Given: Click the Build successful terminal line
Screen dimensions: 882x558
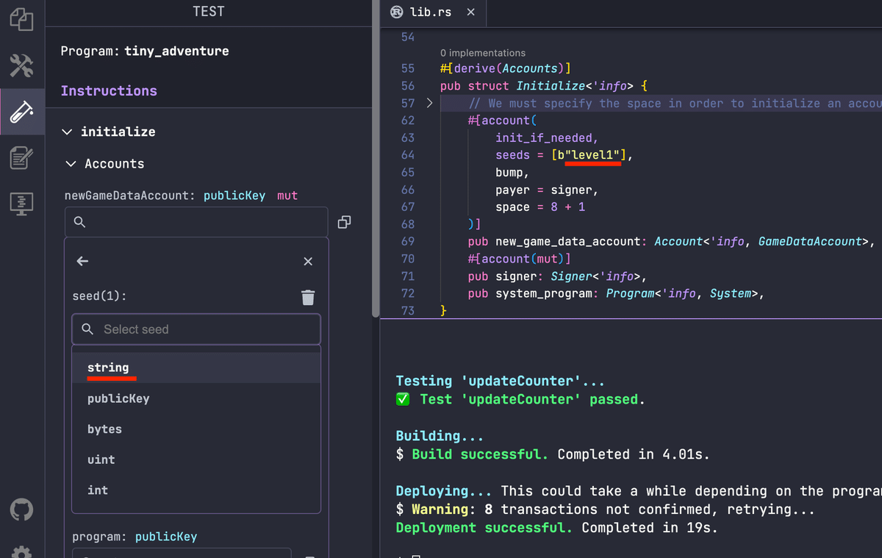Looking at the screenshot, I should 553,454.
